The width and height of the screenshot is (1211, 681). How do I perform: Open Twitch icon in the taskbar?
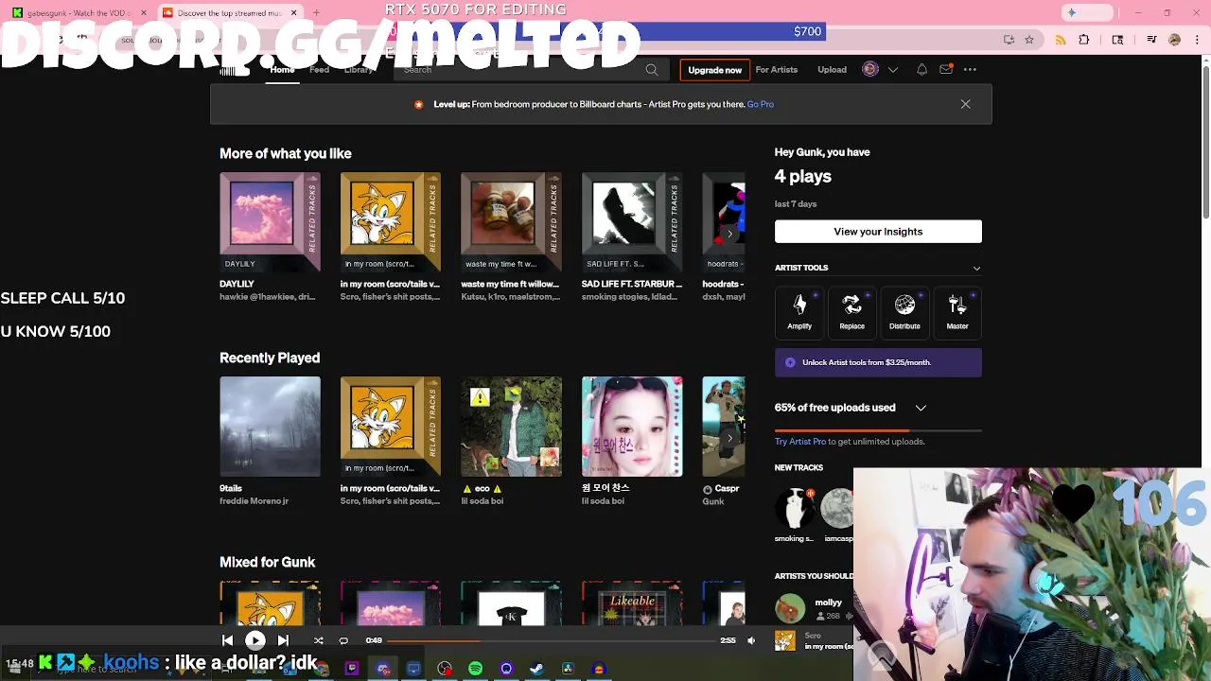[352, 669]
